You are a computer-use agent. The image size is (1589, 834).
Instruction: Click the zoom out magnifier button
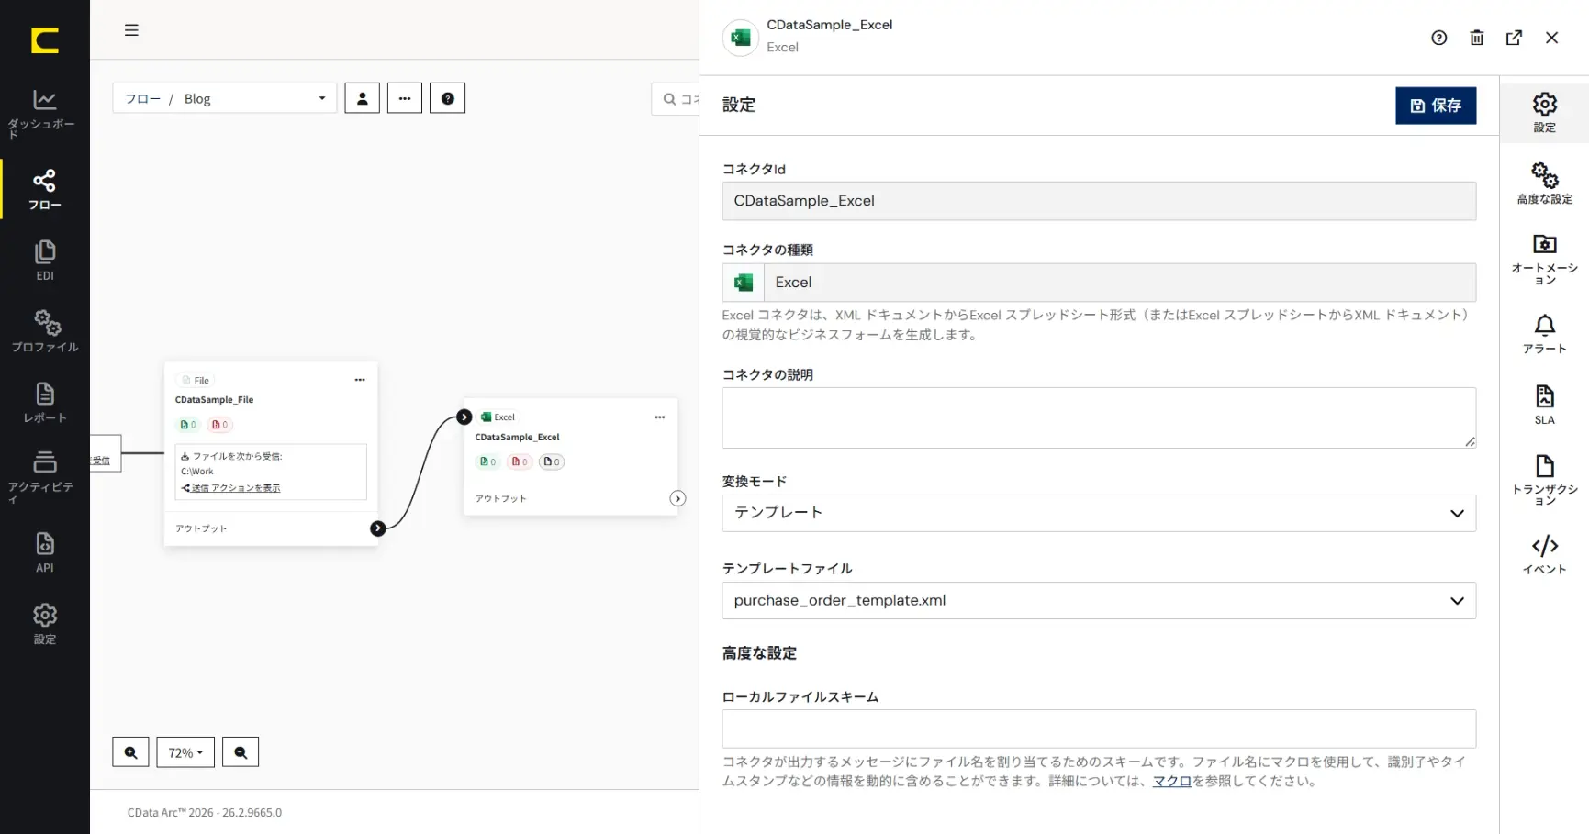pyautogui.click(x=241, y=752)
